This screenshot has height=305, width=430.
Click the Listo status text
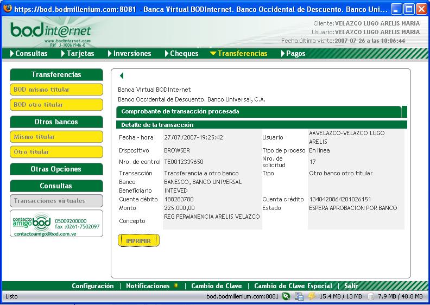(11, 296)
